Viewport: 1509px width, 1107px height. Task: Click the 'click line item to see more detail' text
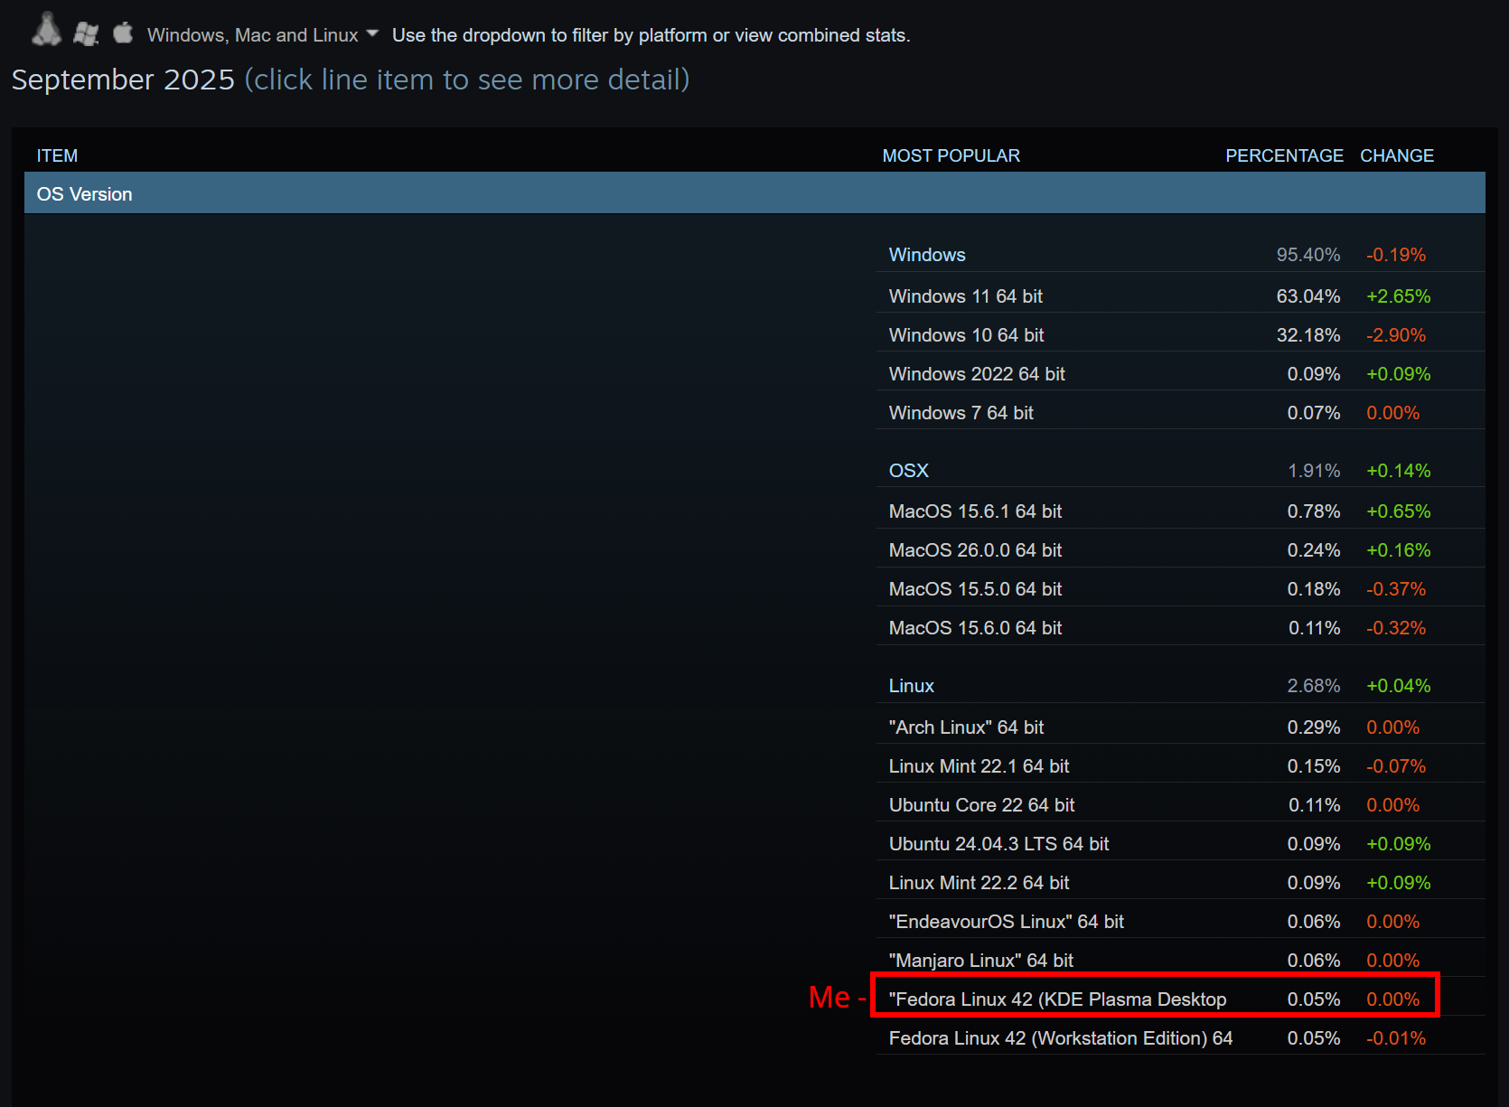[467, 80]
